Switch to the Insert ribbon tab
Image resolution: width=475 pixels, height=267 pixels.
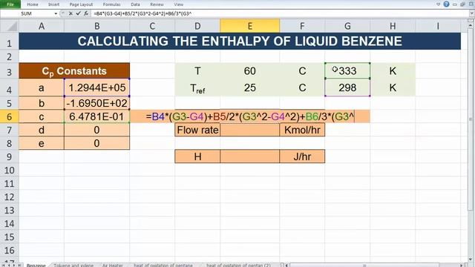pyautogui.click(x=53, y=4)
